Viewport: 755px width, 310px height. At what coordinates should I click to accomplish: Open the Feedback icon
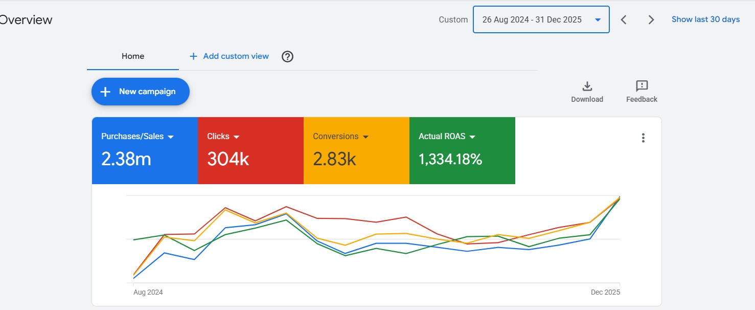coord(642,86)
